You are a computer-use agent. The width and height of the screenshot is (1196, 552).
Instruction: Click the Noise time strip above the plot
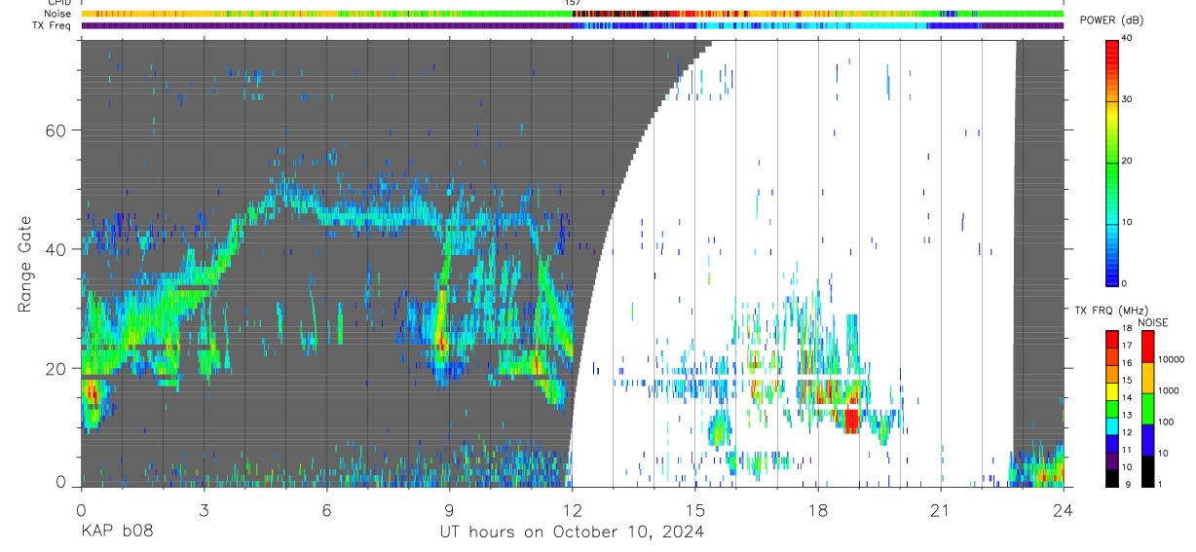[x=572, y=14]
